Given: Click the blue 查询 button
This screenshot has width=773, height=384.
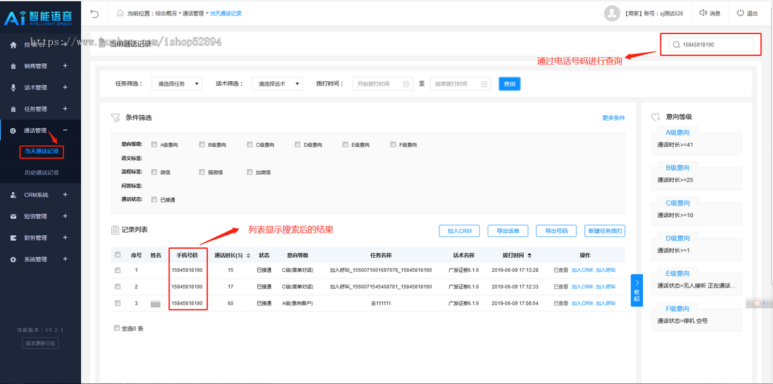Looking at the screenshot, I should (509, 84).
